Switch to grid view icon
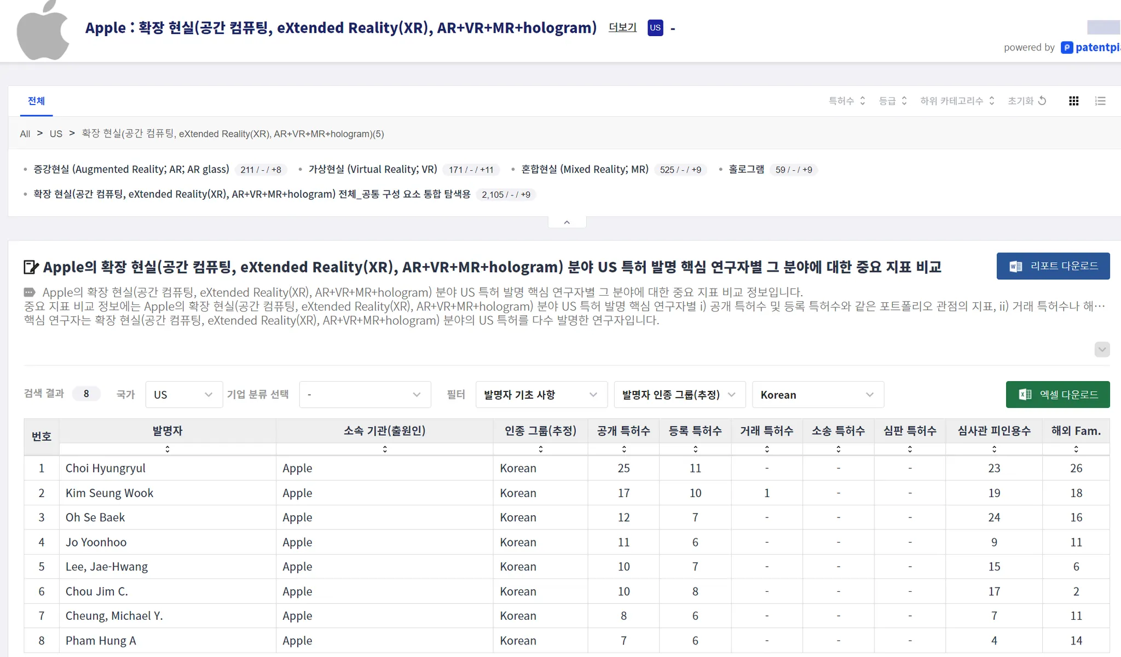The image size is (1121, 657). pyautogui.click(x=1073, y=101)
